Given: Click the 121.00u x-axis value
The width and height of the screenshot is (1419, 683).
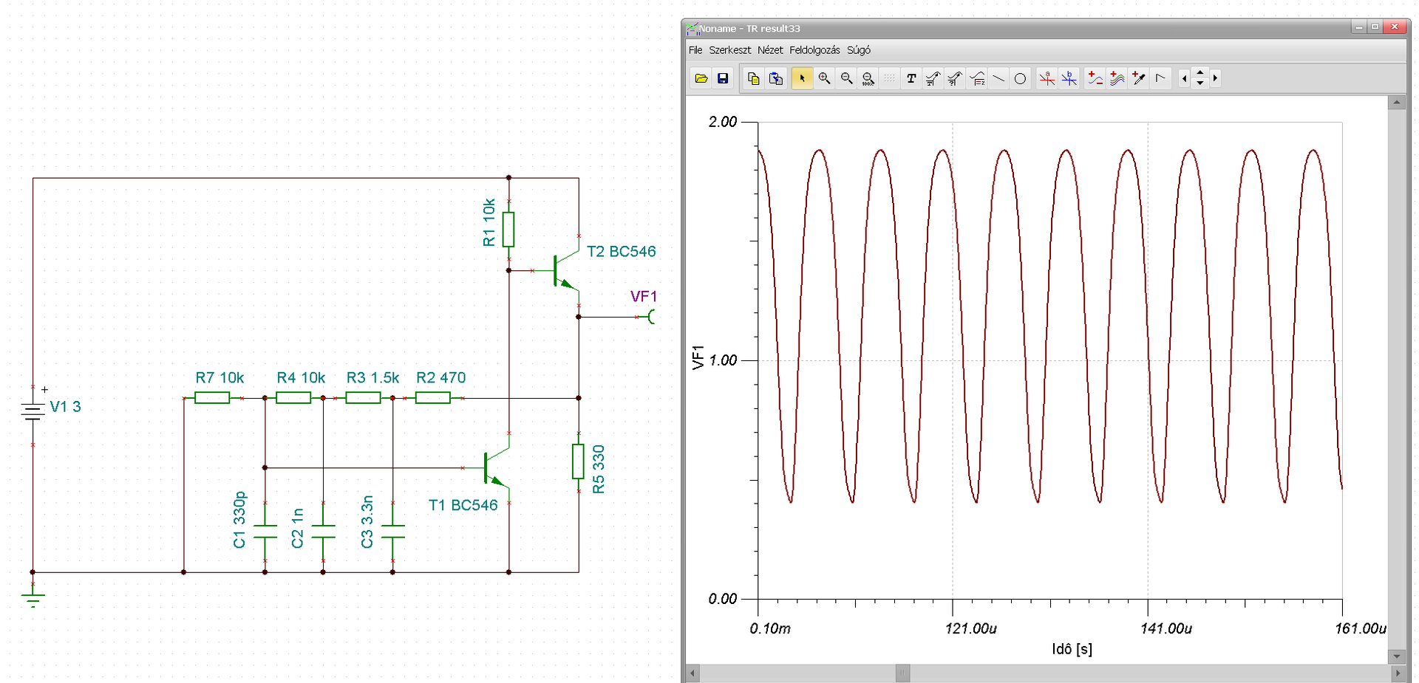Looking at the screenshot, I should point(970,628).
